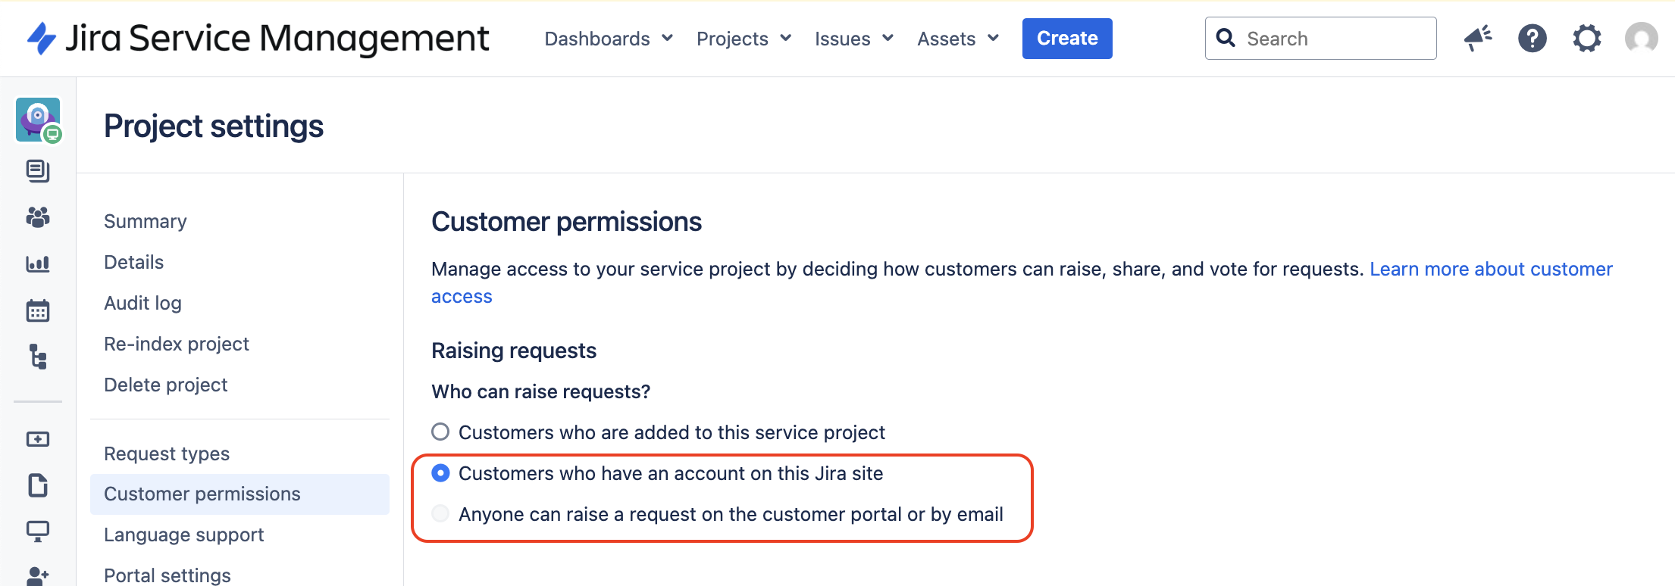Viewport: 1675px width, 586px height.
Task: Open the notifications megaphone icon
Action: coord(1478,39)
